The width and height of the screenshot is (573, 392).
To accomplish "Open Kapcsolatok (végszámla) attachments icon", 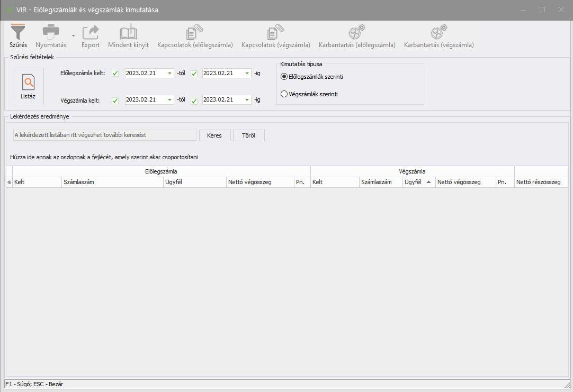I will pos(275,32).
